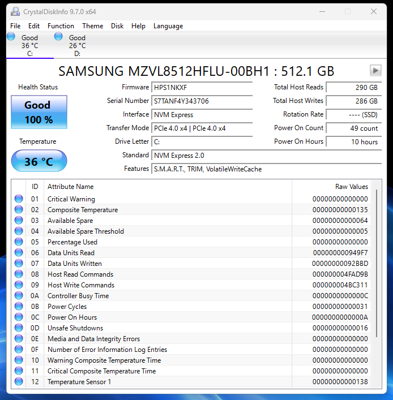The width and height of the screenshot is (393, 400).
Task: Click the Serial Number field
Action: pyautogui.click(x=202, y=101)
